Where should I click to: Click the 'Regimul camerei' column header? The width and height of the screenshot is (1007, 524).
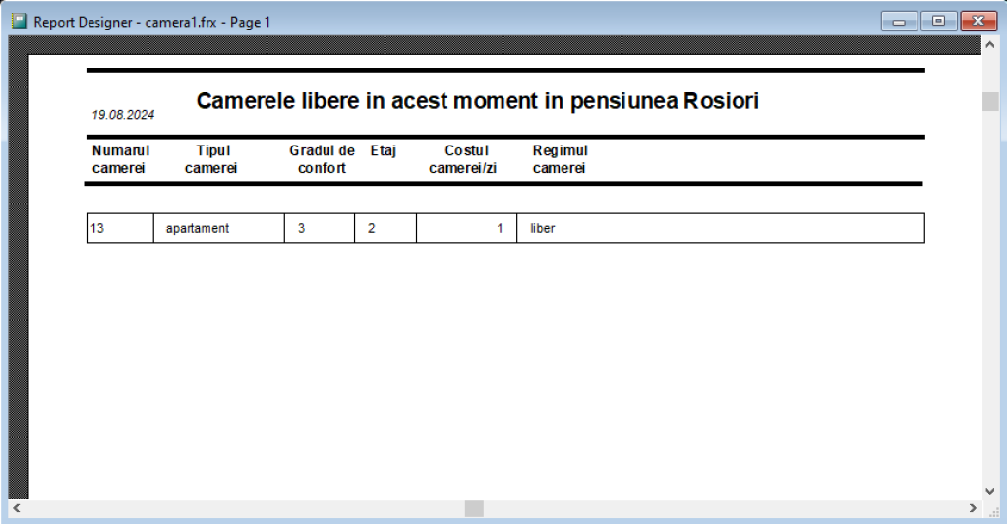(560, 159)
